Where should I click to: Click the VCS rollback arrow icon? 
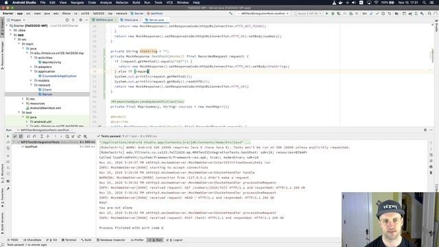click(389, 14)
